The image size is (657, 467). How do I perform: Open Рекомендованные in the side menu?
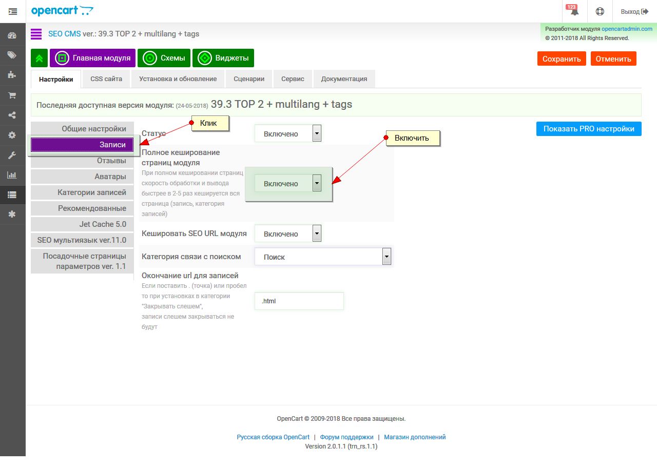(x=82, y=208)
